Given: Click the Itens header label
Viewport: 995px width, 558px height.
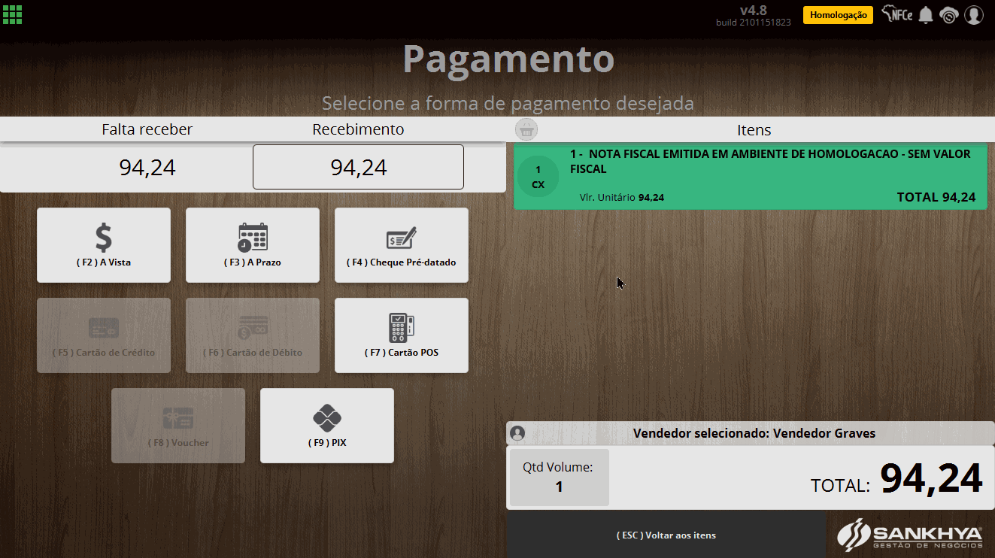Looking at the screenshot, I should (754, 129).
